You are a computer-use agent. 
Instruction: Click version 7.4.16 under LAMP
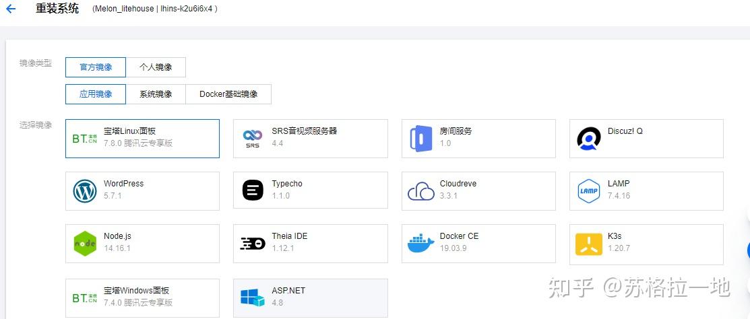[619, 196]
